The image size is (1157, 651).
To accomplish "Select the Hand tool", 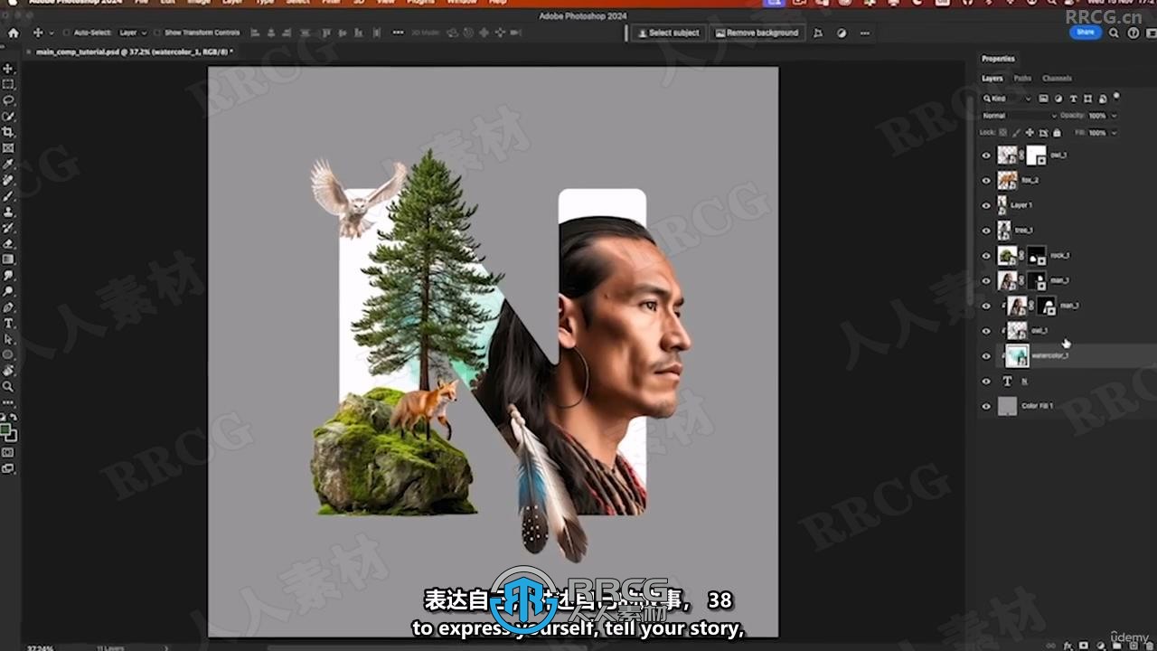I will click(x=8, y=371).
